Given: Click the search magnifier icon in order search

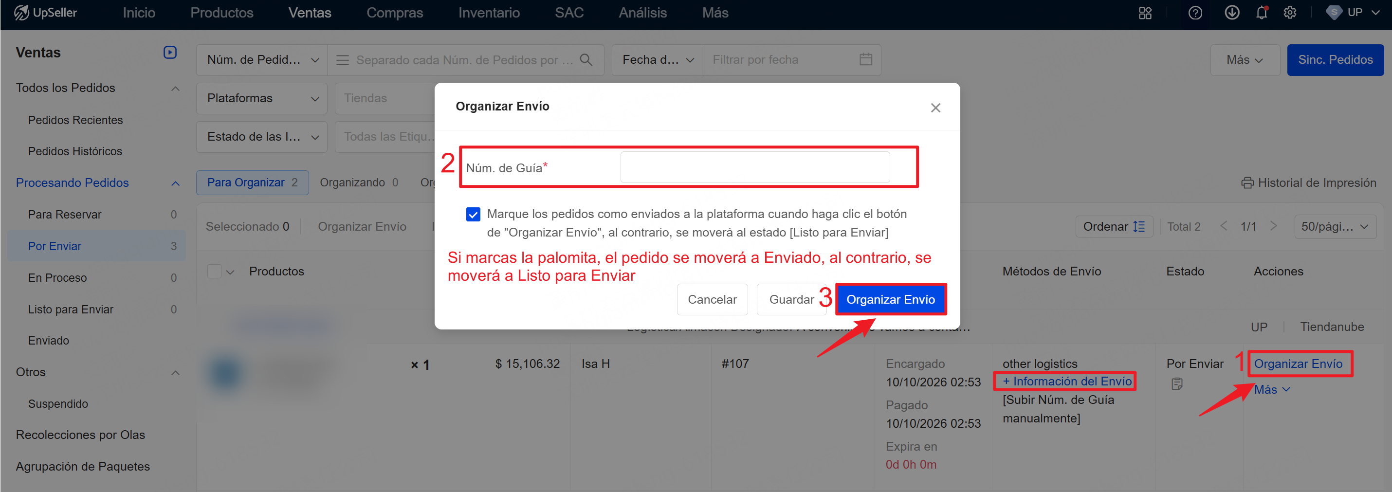Looking at the screenshot, I should tap(586, 60).
